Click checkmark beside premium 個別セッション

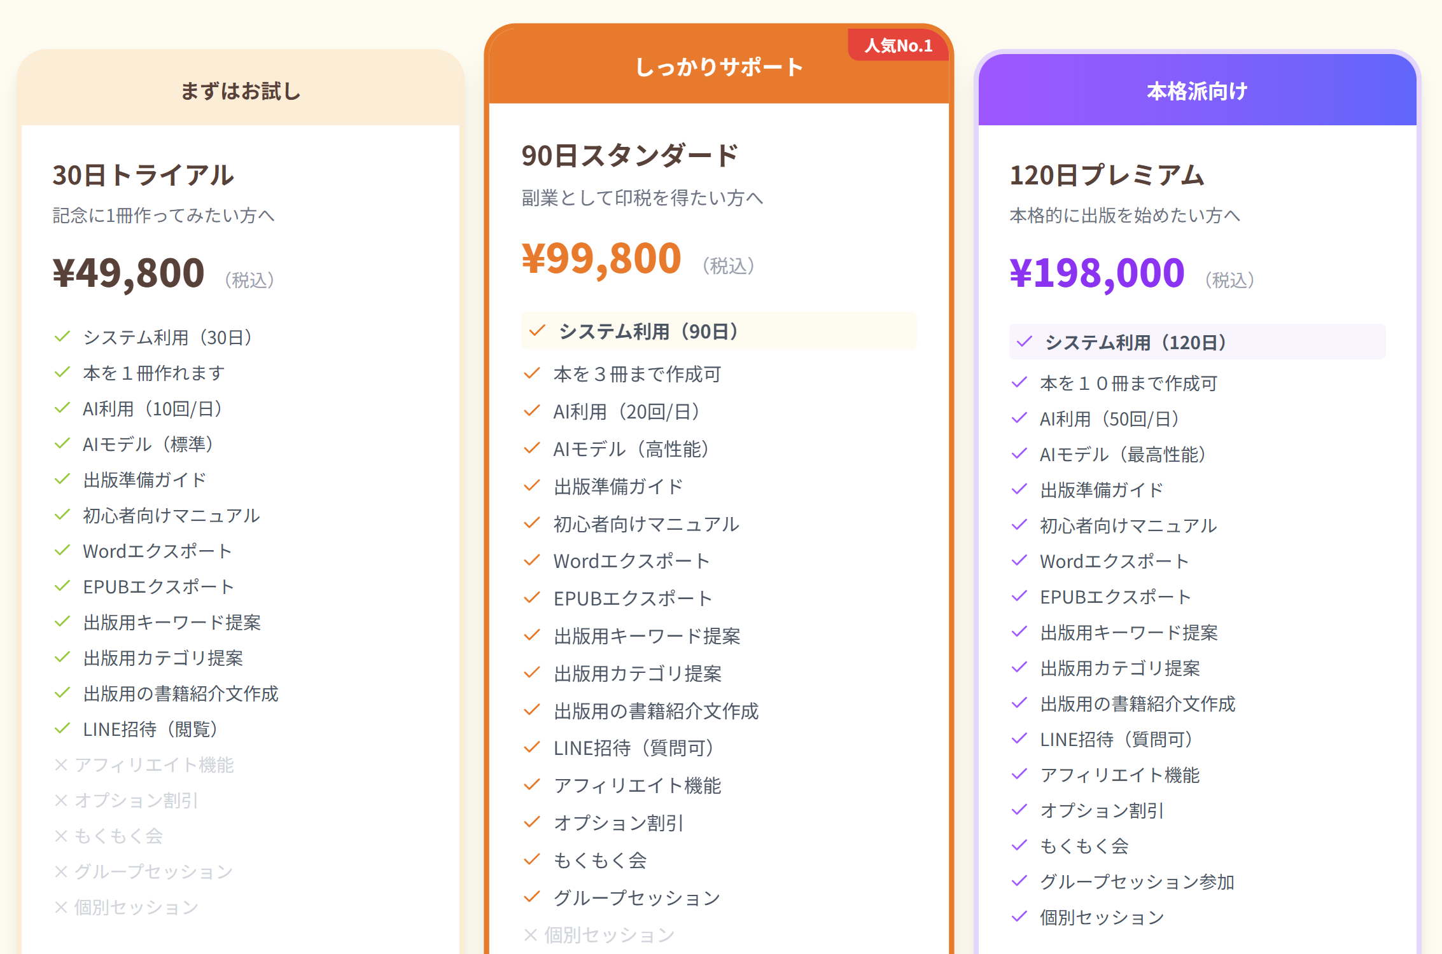tap(1019, 916)
